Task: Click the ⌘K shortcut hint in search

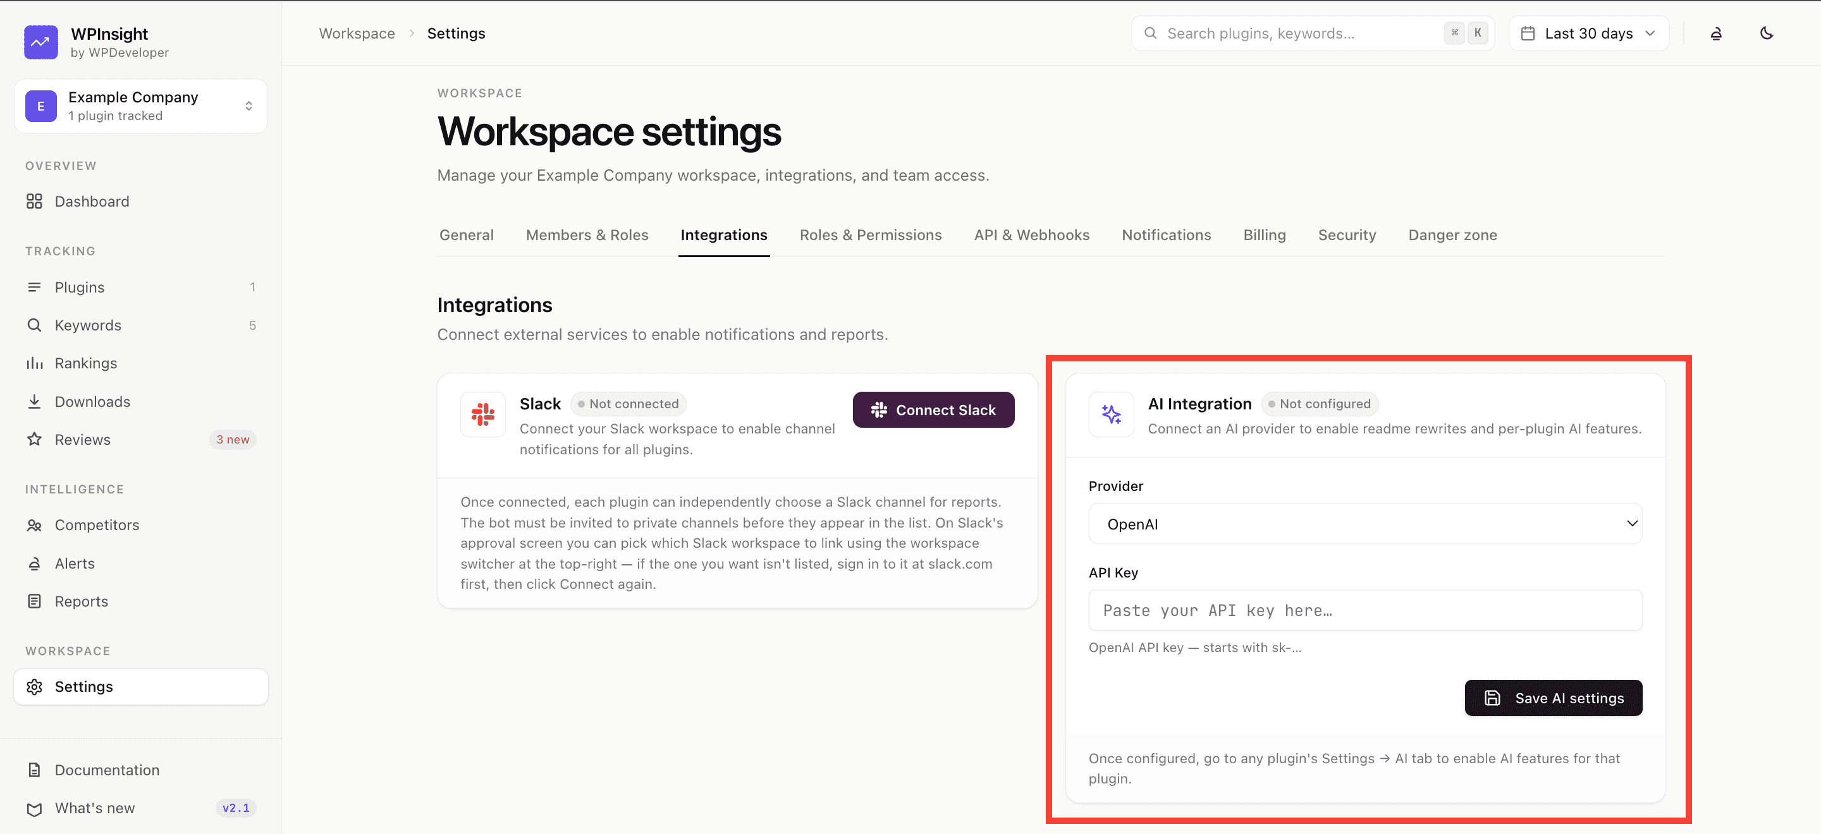Action: [1466, 33]
